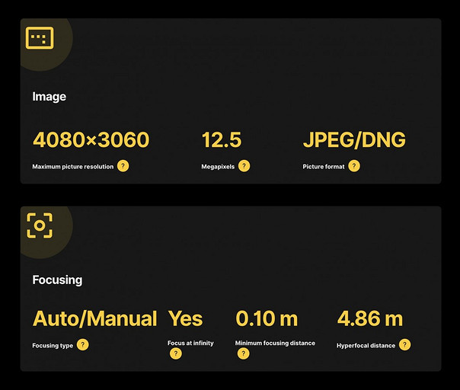Click the Maximum picture resolution label text
This screenshot has width=460, height=390.
pyautogui.click(x=72, y=167)
